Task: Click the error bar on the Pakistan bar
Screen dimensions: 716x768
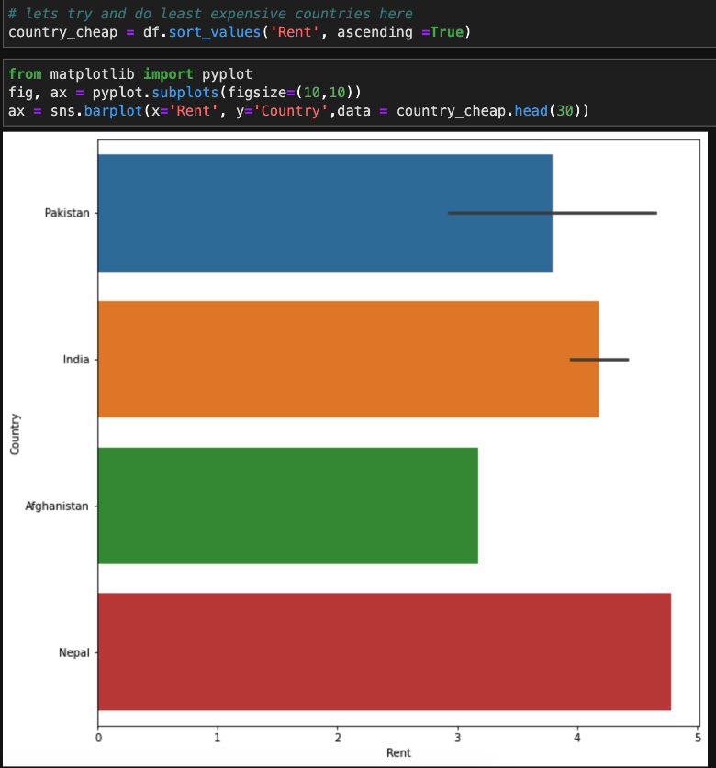Action: tap(552, 213)
